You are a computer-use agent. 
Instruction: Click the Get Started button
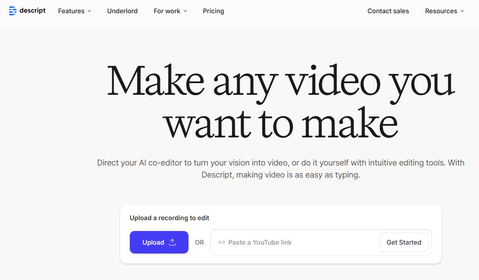click(404, 243)
